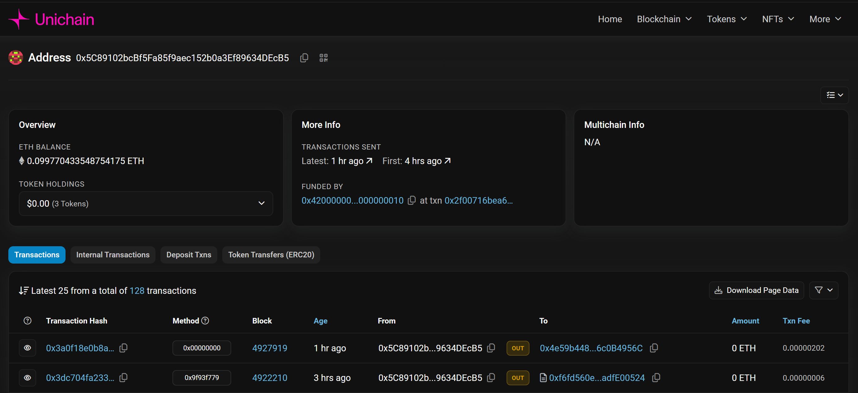Click ETH balance 0.099770433548754175 ETH
The height and width of the screenshot is (393, 858).
(85, 161)
